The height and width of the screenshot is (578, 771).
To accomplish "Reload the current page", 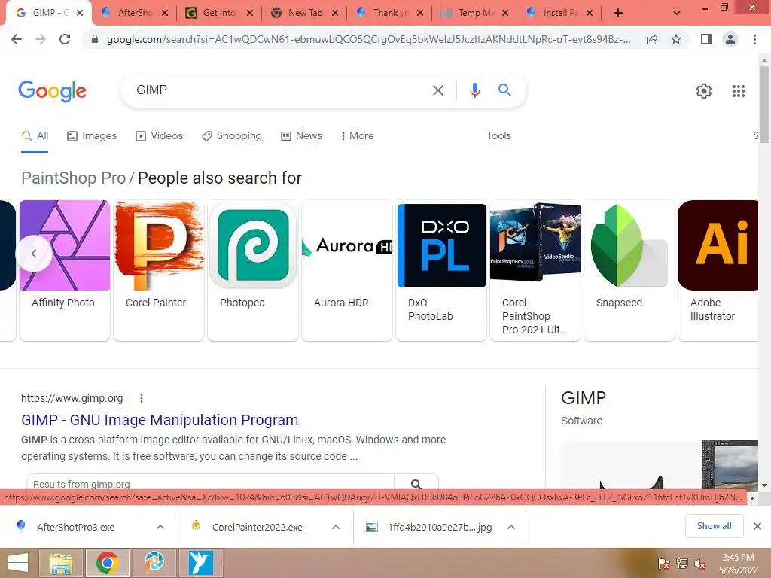I will (65, 39).
